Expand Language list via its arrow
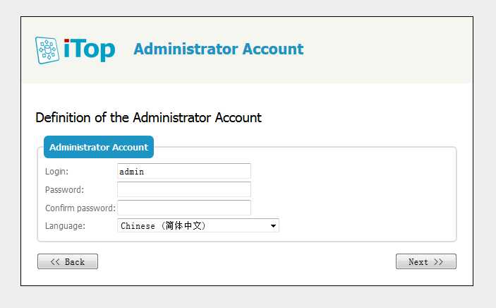This screenshot has height=308, width=496. (273, 226)
